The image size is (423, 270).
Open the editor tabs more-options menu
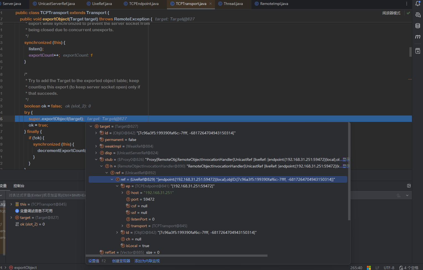coord(407,4)
